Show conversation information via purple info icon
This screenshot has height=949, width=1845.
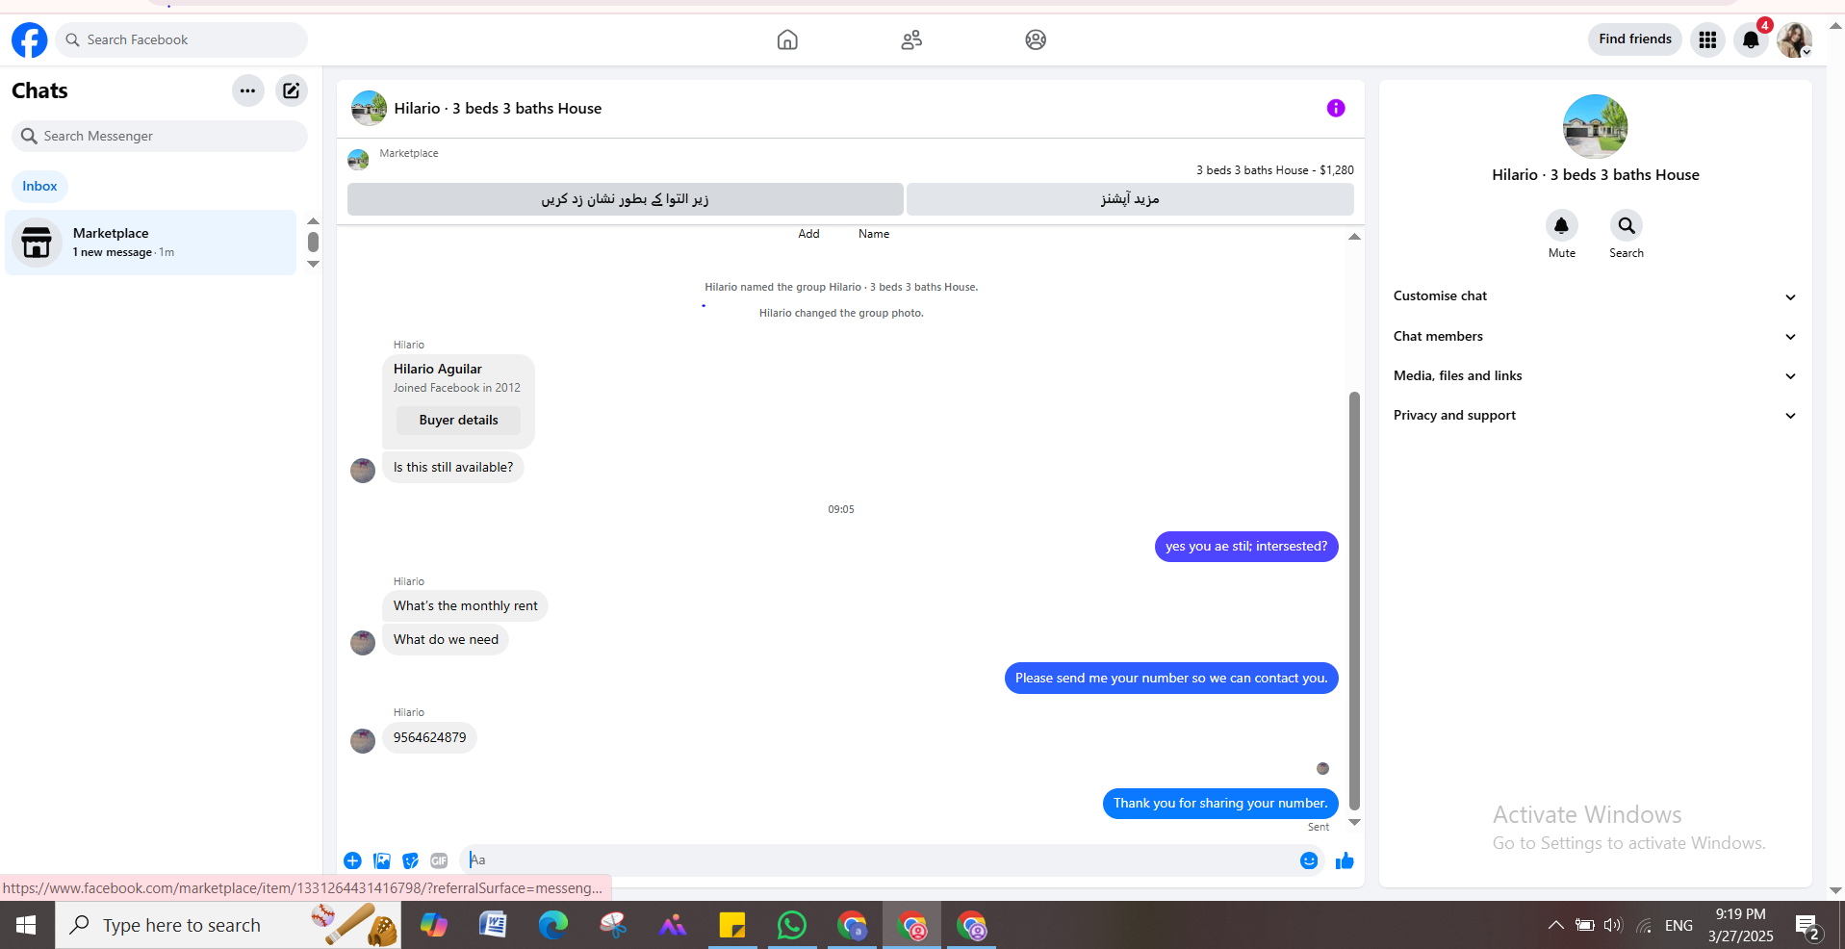coord(1335,108)
